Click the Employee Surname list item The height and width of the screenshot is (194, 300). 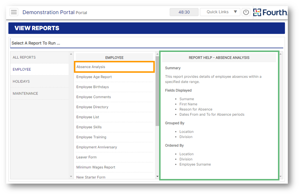click(x=195, y=165)
